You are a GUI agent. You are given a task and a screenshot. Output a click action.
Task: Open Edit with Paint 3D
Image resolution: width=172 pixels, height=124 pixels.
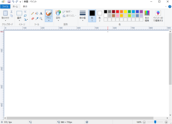[158, 16]
